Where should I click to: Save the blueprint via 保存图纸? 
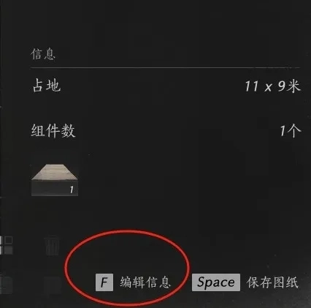[x=272, y=282]
